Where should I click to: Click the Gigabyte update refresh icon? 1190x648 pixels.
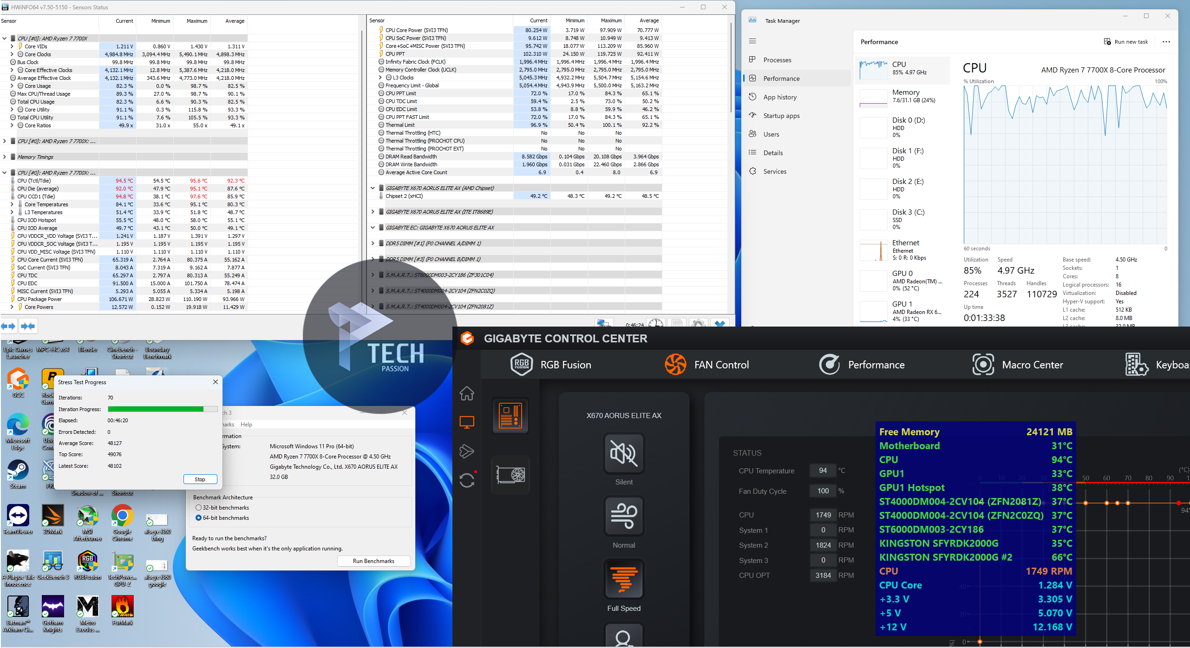[x=467, y=480]
